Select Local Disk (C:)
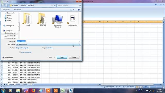The image size is (165, 93). click(10, 33)
